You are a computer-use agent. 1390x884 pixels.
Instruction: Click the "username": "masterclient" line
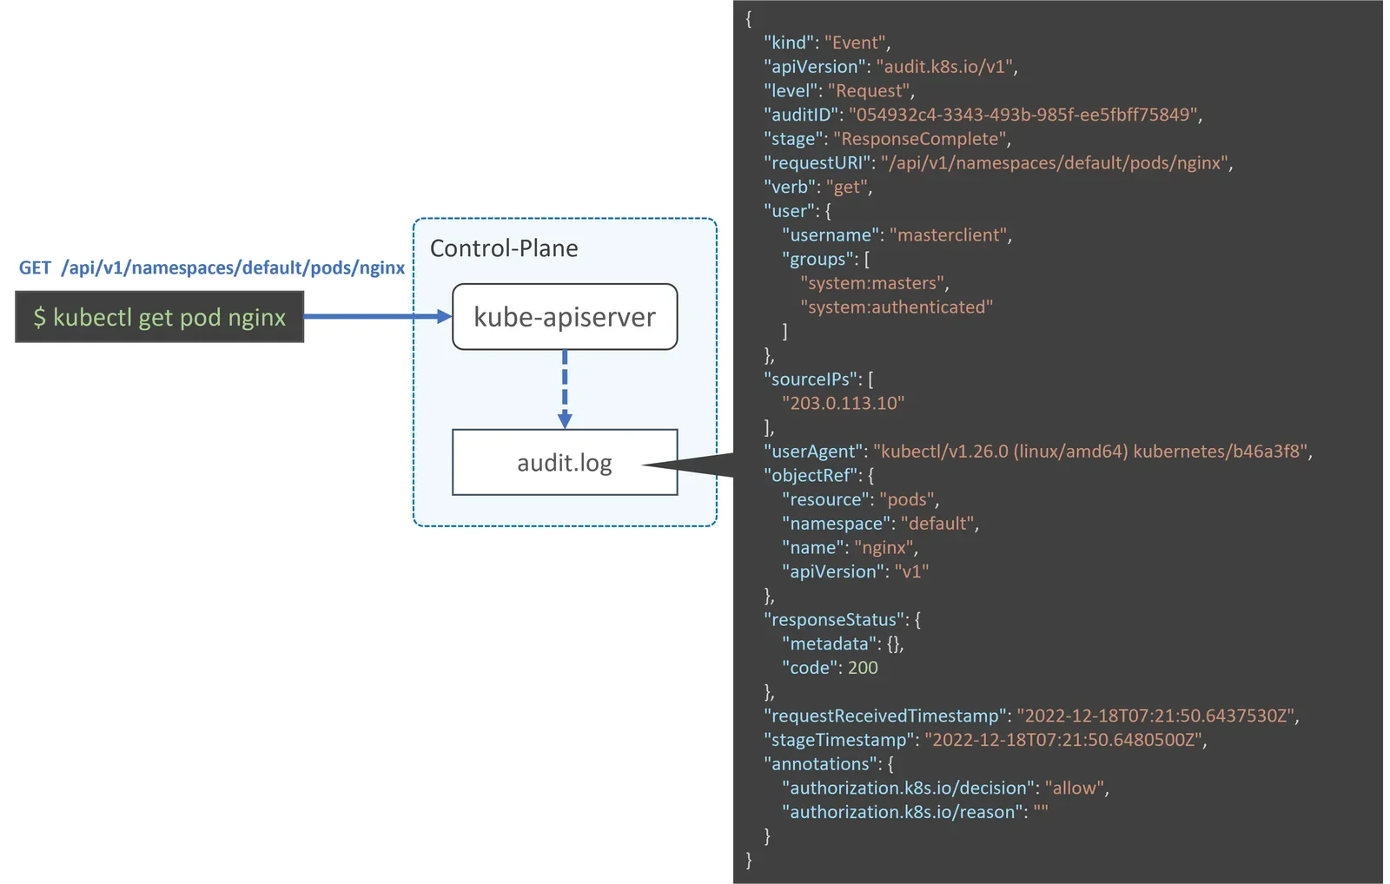click(x=897, y=235)
